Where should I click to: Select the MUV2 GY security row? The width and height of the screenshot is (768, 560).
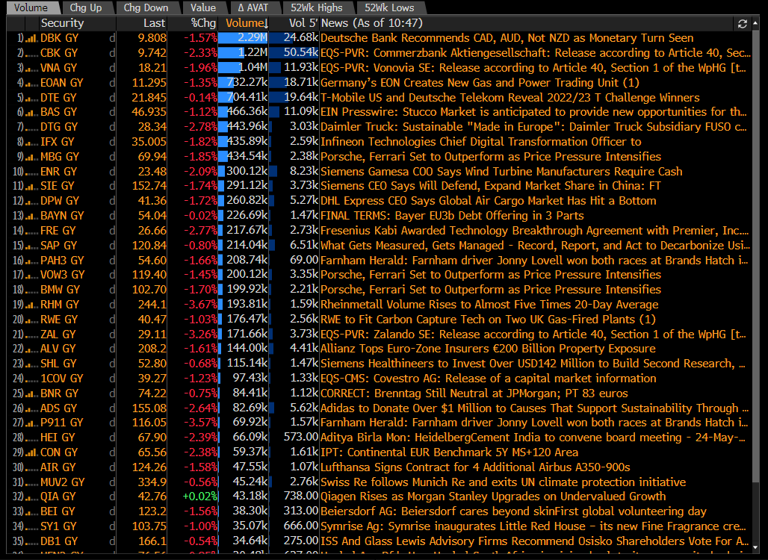[x=380, y=482]
